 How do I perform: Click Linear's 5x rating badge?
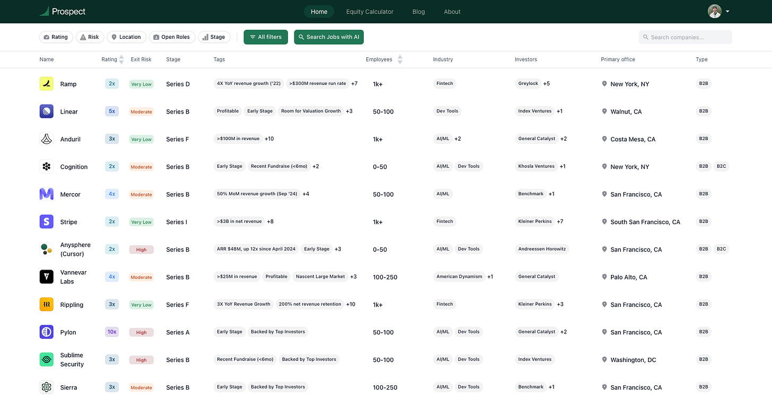(112, 111)
